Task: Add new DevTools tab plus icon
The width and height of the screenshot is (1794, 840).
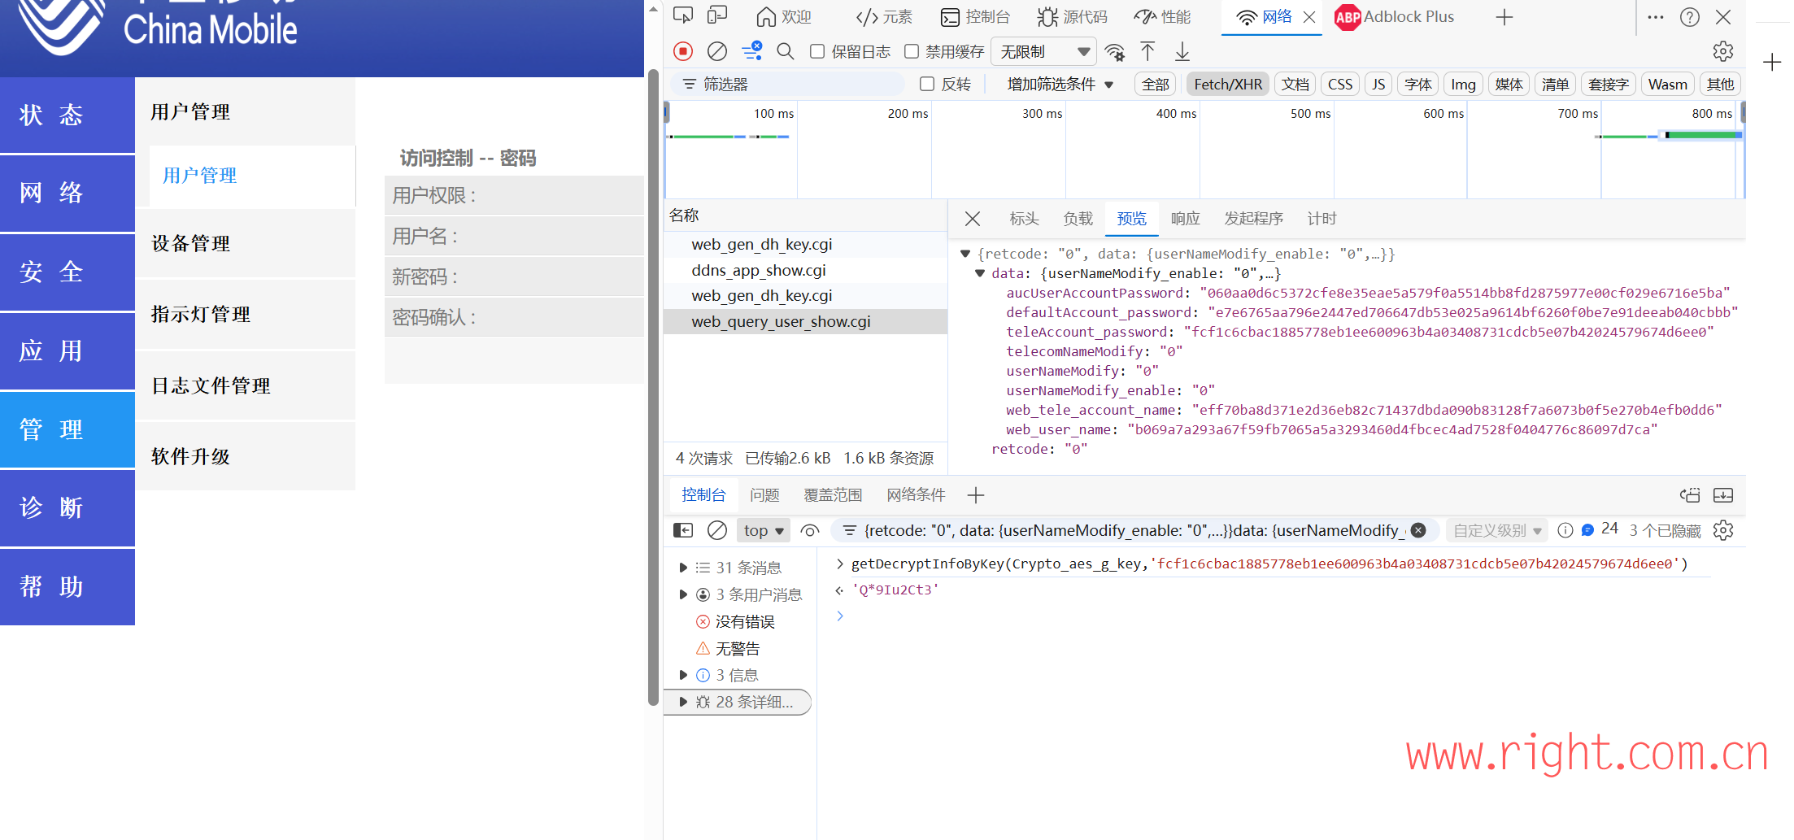Action: coord(1504,17)
